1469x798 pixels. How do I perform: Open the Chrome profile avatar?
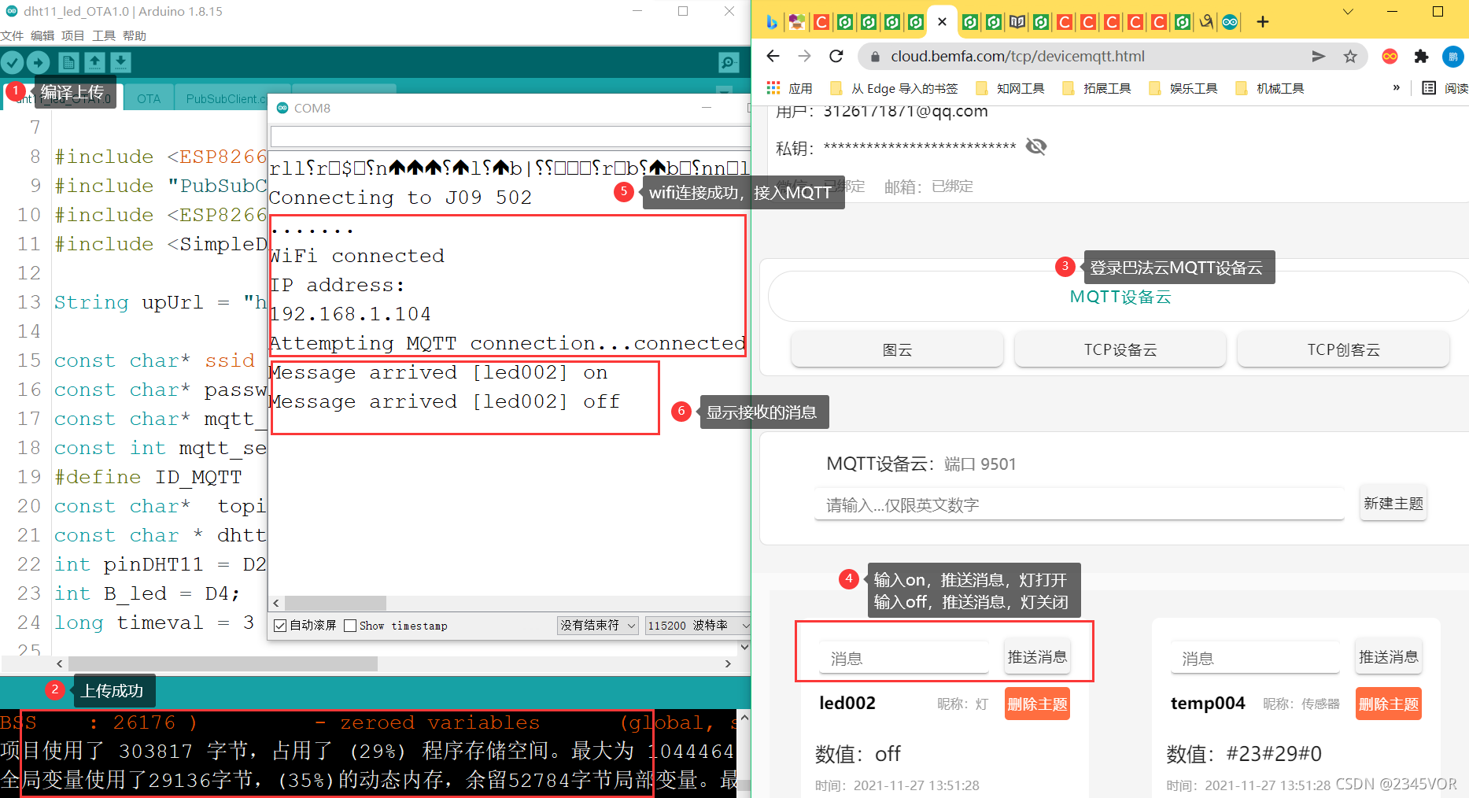(x=1452, y=56)
